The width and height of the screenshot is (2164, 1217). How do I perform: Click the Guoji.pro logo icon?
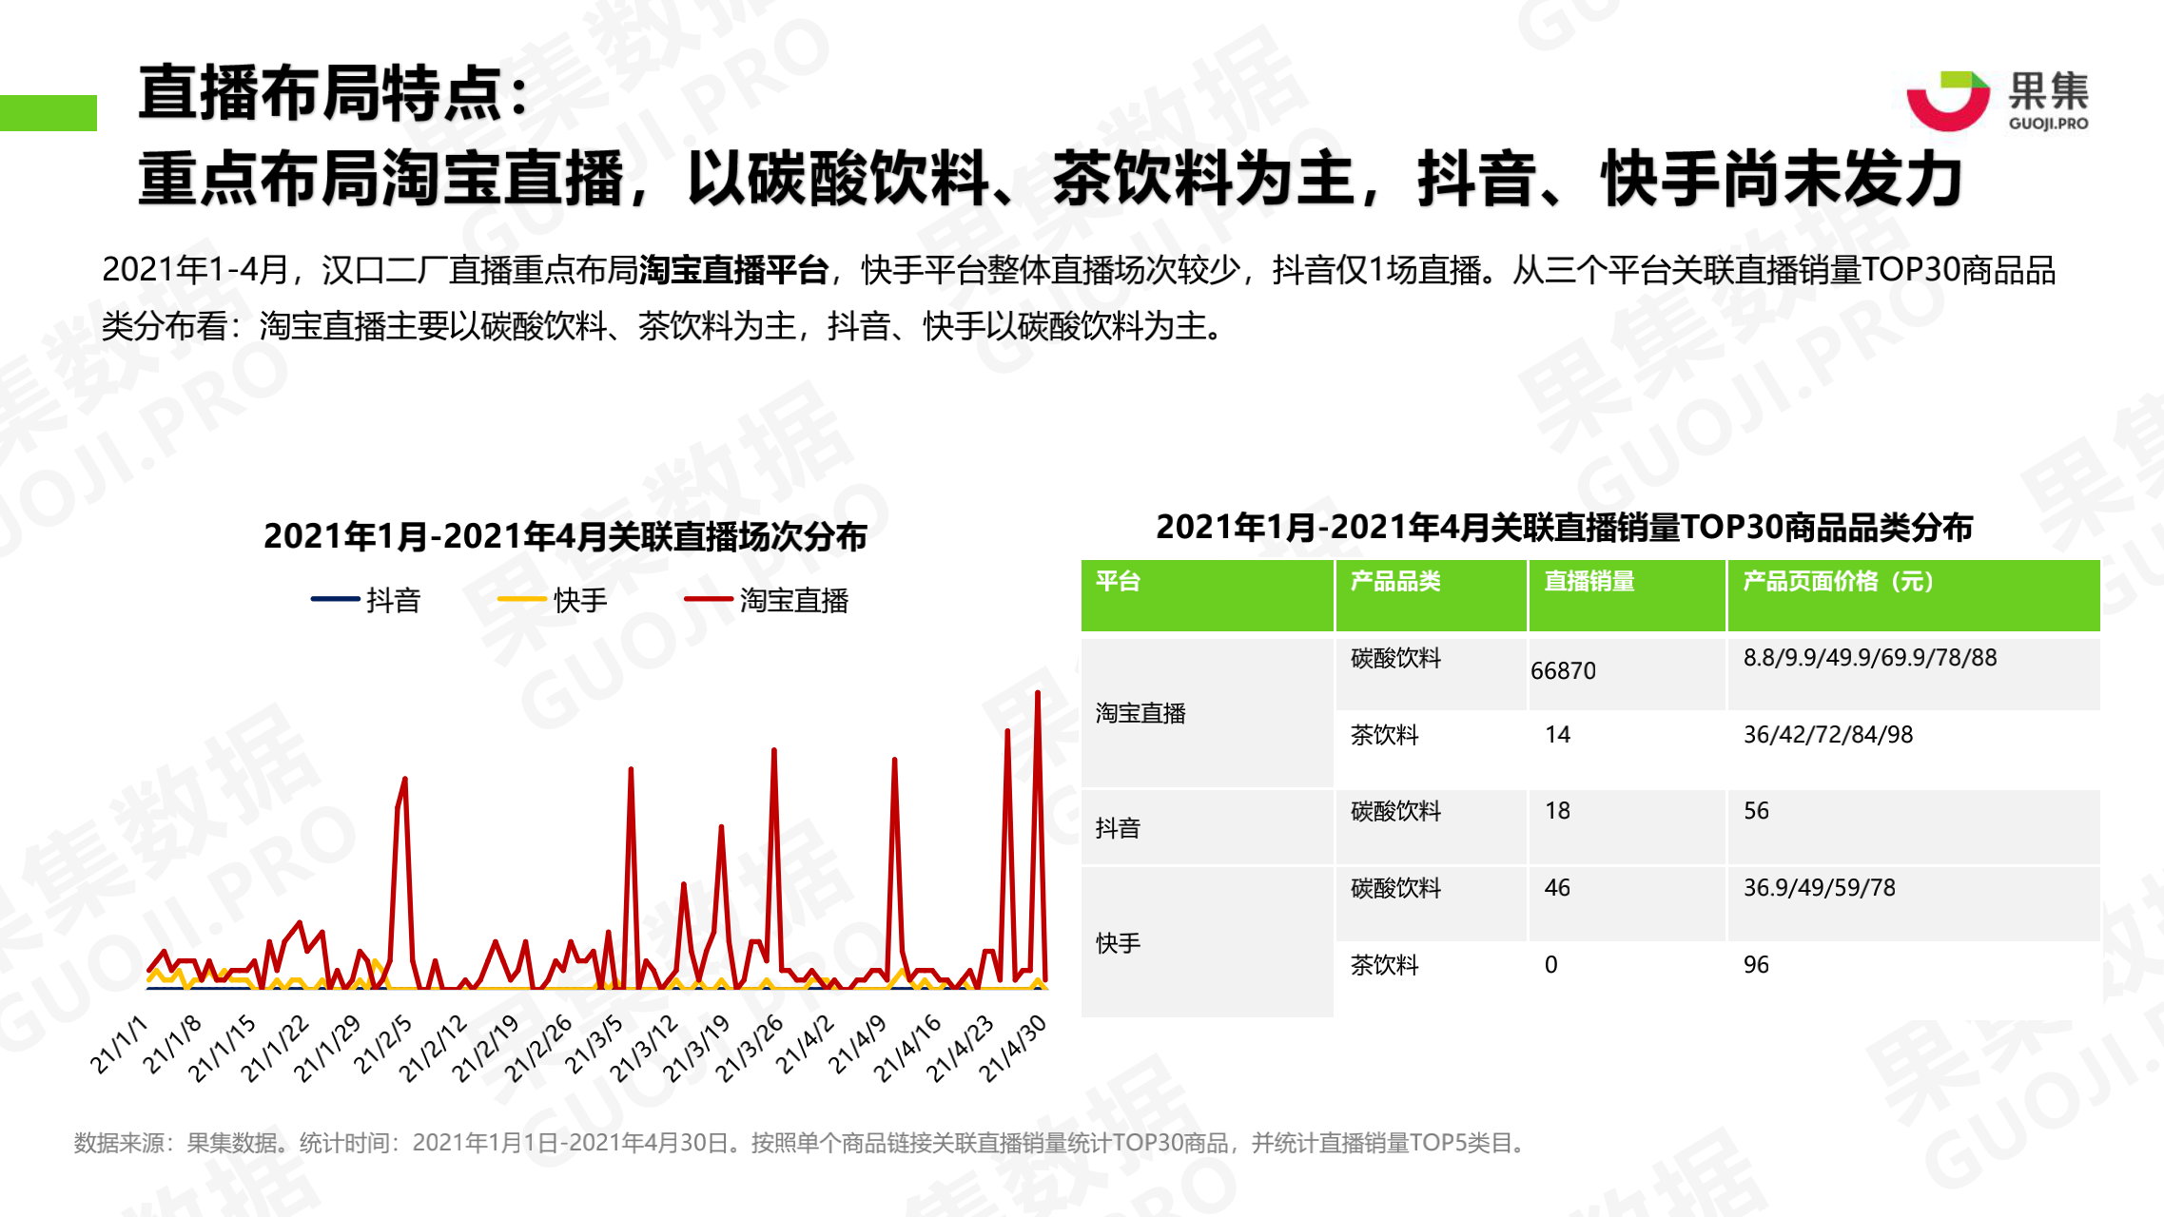[1947, 100]
